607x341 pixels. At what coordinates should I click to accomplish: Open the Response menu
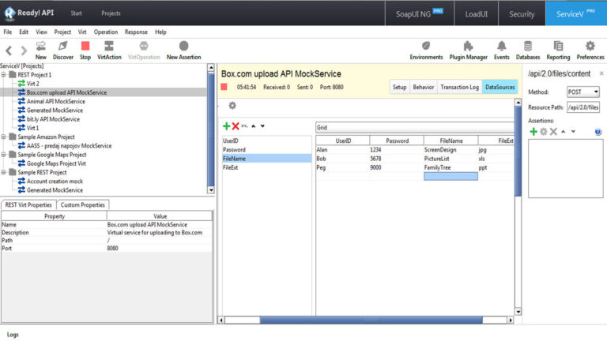136,32
